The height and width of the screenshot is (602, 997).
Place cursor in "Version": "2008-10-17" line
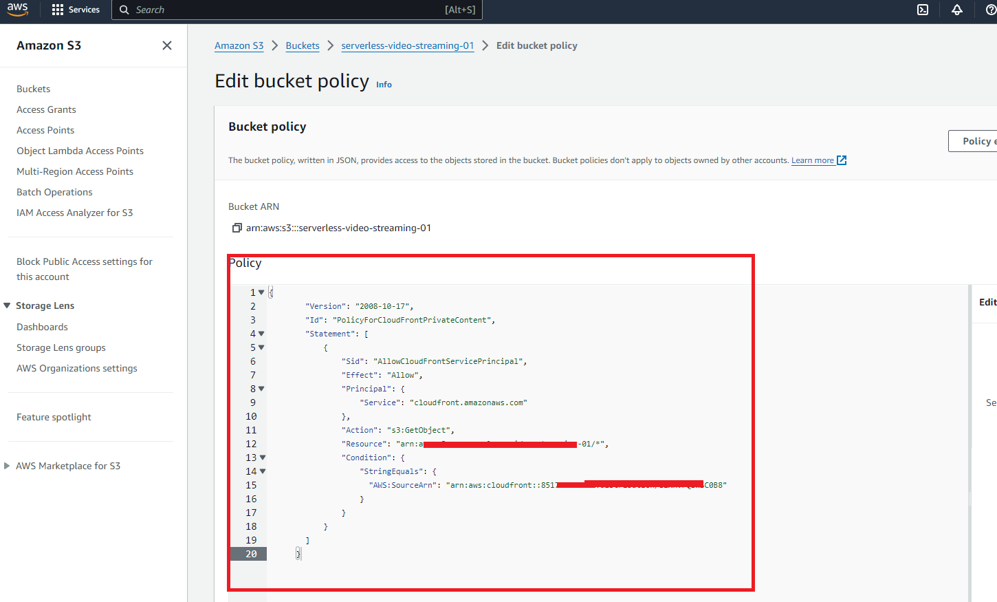359,306
